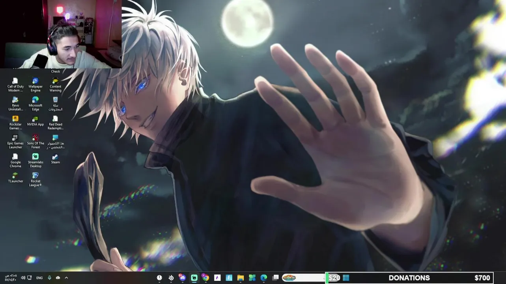Open network settings from system tray
Screen dimensions: 506x284
(30, 278)
